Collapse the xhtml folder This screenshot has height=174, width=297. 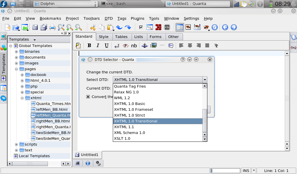(22, 98)
